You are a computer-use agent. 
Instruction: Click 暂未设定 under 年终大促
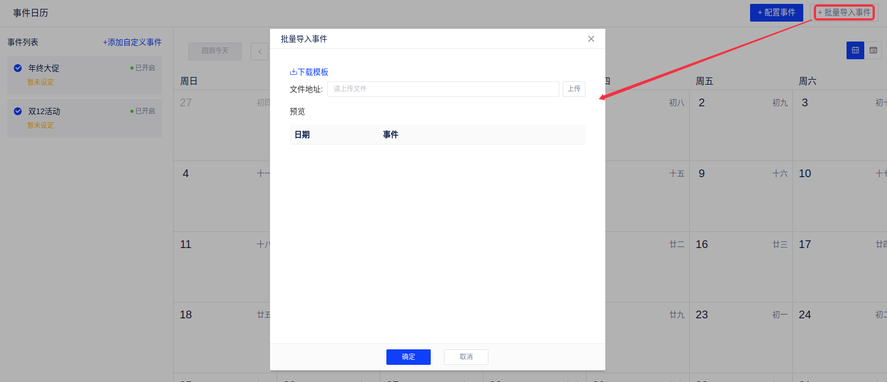click(40, 82)
